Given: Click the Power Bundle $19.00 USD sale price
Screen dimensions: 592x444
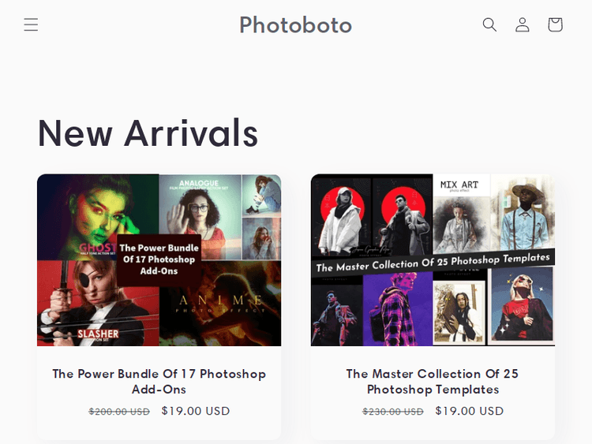Looking at the screenshot, I should [196, 411].
